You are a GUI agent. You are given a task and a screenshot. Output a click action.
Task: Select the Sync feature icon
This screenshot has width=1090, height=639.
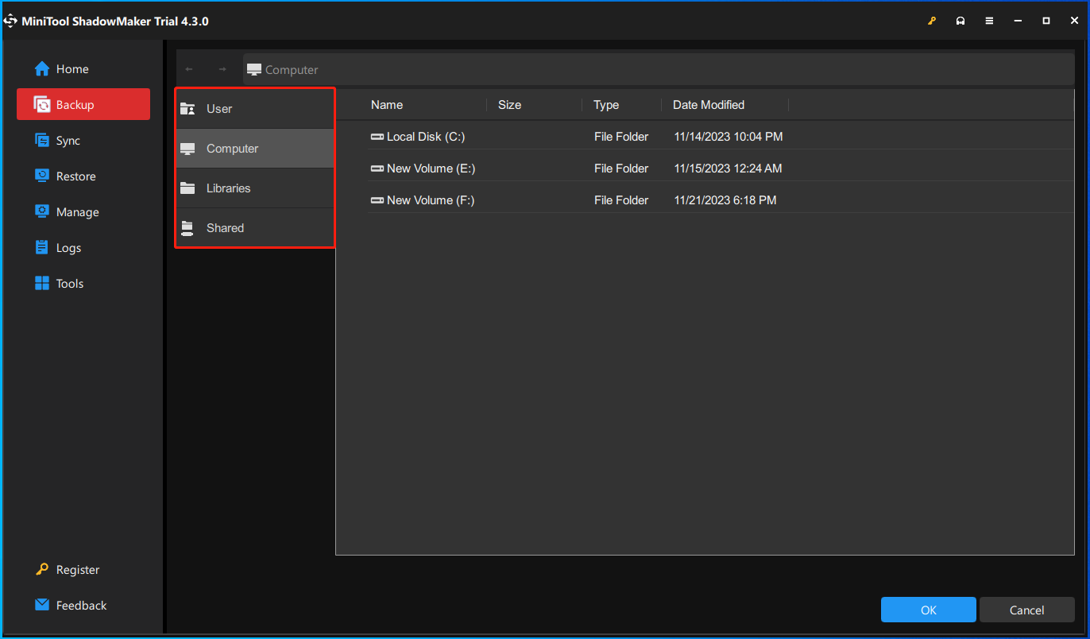tap(41, 140)
